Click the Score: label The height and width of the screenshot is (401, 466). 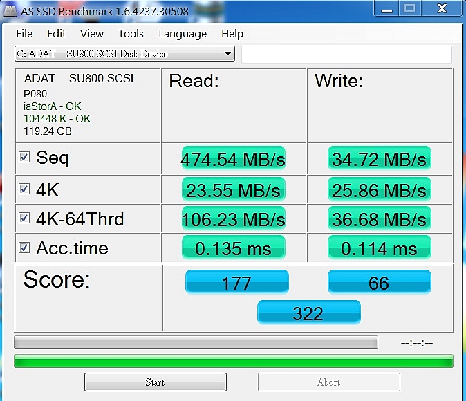coord(57,279)
